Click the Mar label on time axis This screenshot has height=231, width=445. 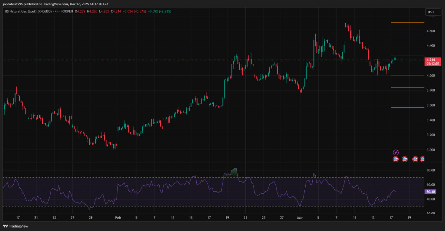[x=300, y=218]
